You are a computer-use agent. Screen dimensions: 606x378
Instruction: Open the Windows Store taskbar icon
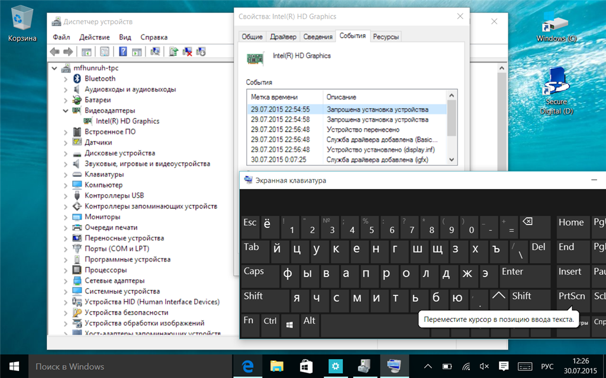pos(306,366)
